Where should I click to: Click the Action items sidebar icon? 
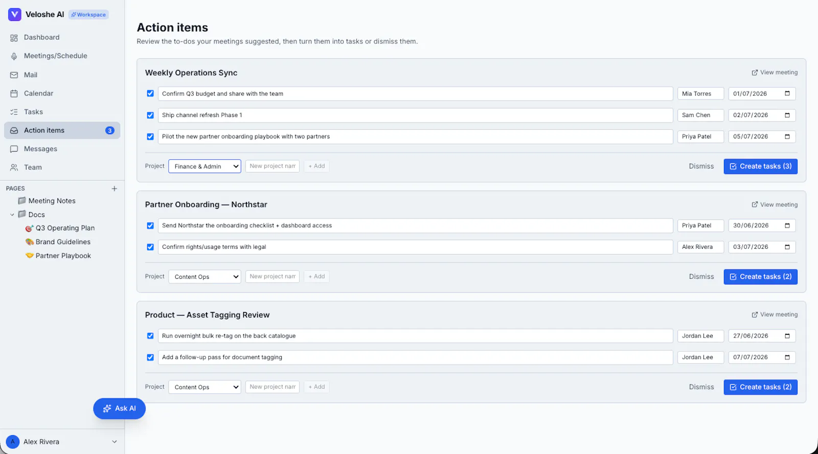point(14,131)
